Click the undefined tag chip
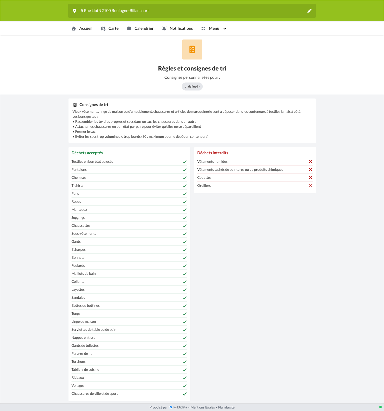Image resolution: width=384 pixels, height=411 pixels. (x=192, y=86)
